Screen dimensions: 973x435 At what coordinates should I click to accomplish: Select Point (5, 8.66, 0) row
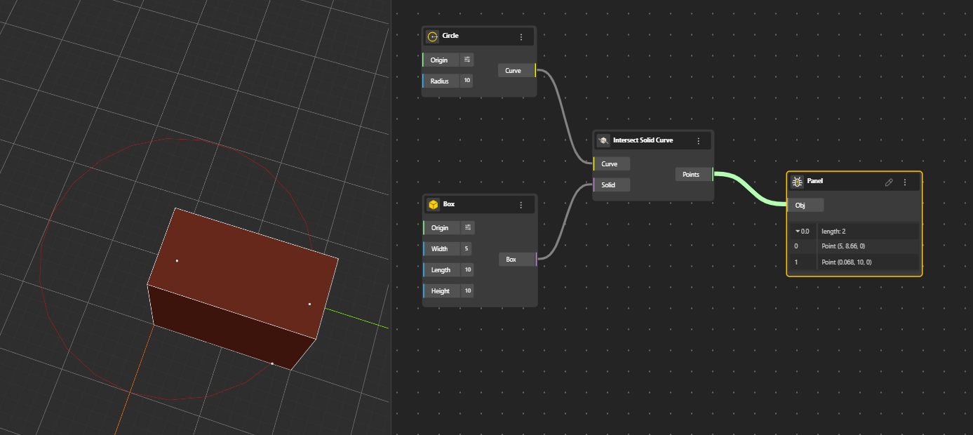853,246
